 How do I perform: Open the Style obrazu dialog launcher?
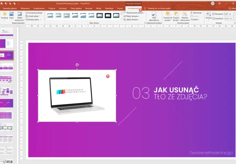tap(145, 23)
